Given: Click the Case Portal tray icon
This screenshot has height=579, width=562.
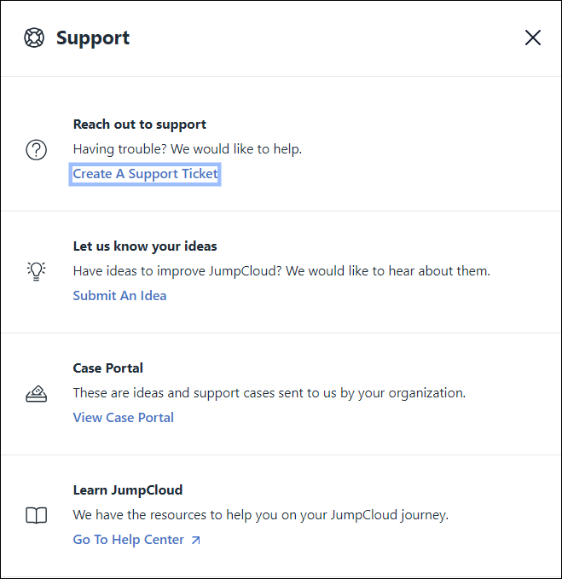Looking at the screenshot, I should (36, 394).
